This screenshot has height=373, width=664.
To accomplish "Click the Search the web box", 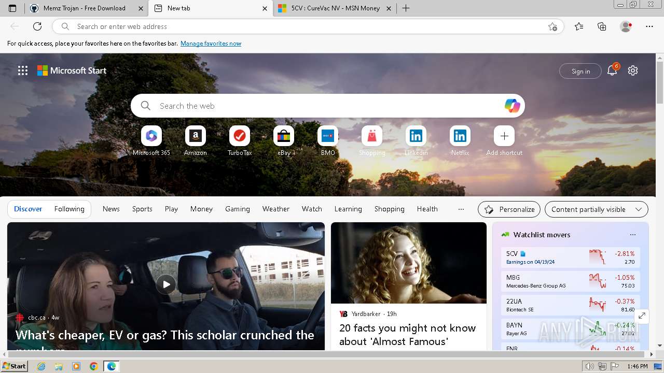I will [x=328, y=106].
